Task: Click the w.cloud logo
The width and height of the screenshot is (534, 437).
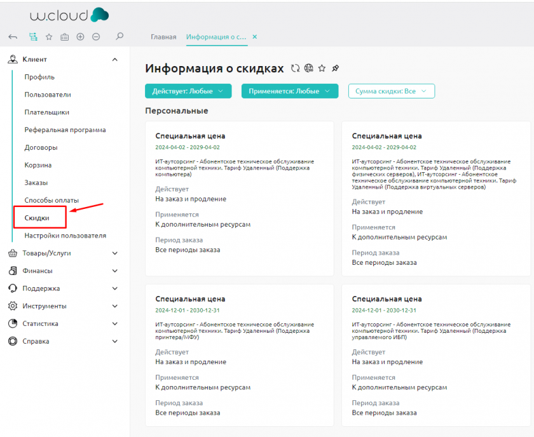Action: pos(69,15)
